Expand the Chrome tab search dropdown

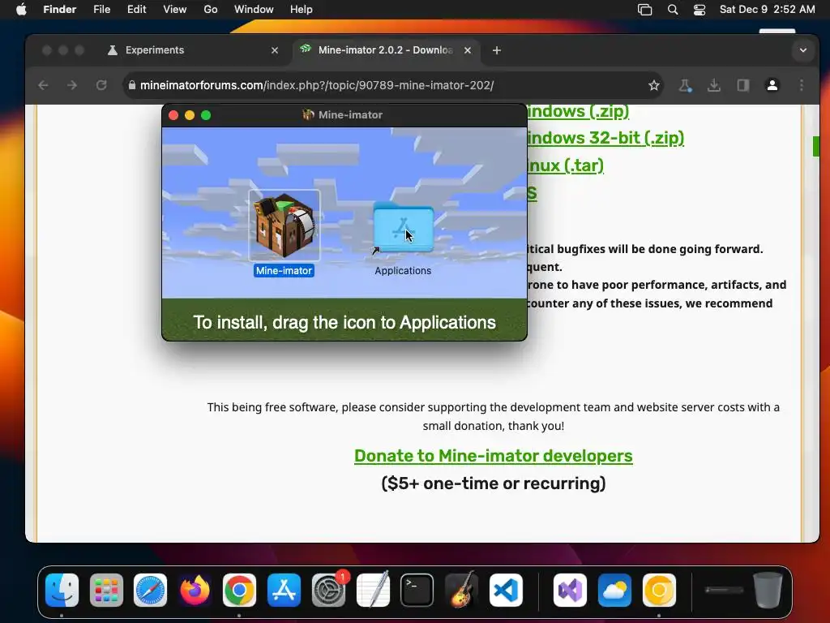point(803,50)
